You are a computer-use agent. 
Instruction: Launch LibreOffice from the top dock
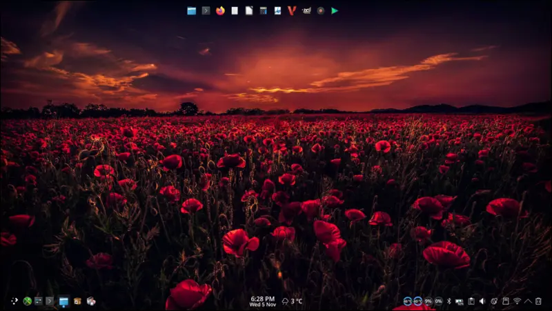point(249,11)
